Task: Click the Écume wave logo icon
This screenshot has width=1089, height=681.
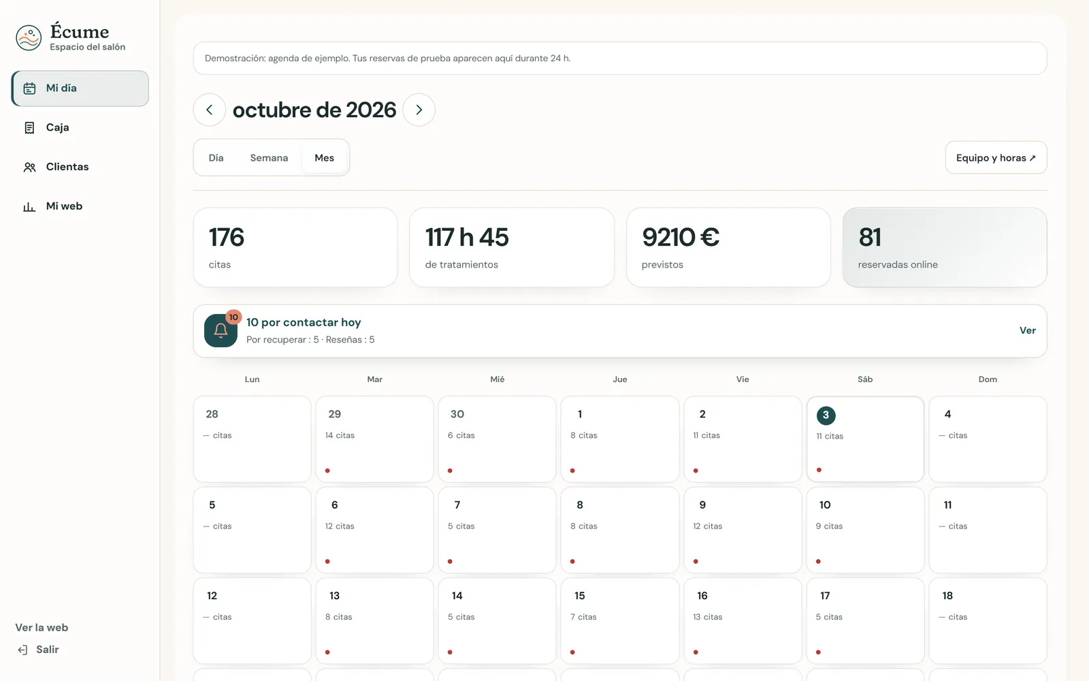Action: (29, 38)
